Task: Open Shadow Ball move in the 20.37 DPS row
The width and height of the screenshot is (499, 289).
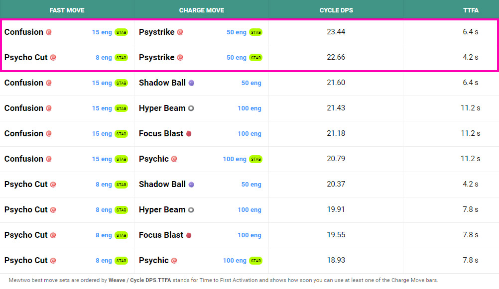Action: coord(162,184)
